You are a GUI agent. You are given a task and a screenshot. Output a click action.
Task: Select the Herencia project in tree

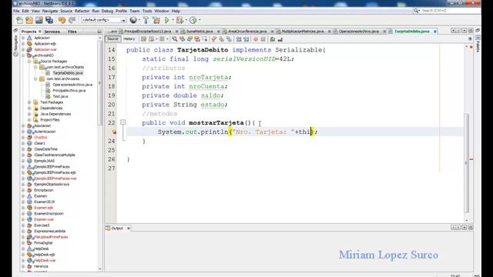(x=41, y=266)
